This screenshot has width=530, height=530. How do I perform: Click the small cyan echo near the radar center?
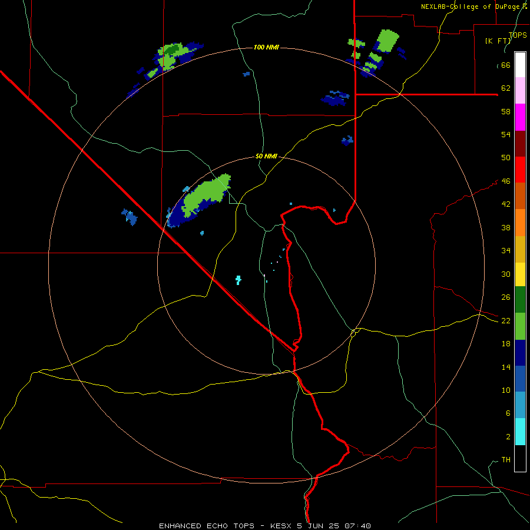coord(238,280)
